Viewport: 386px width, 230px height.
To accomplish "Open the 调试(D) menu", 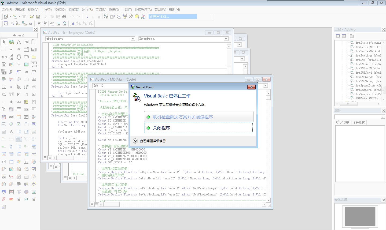I will [x=74, y=10].
